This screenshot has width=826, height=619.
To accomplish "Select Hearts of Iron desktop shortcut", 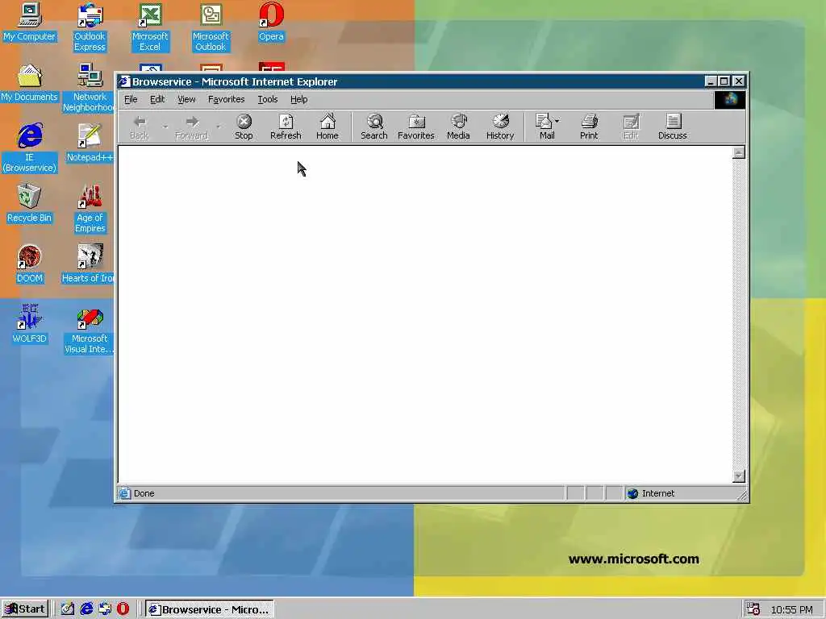I will [x=89, y=264].
